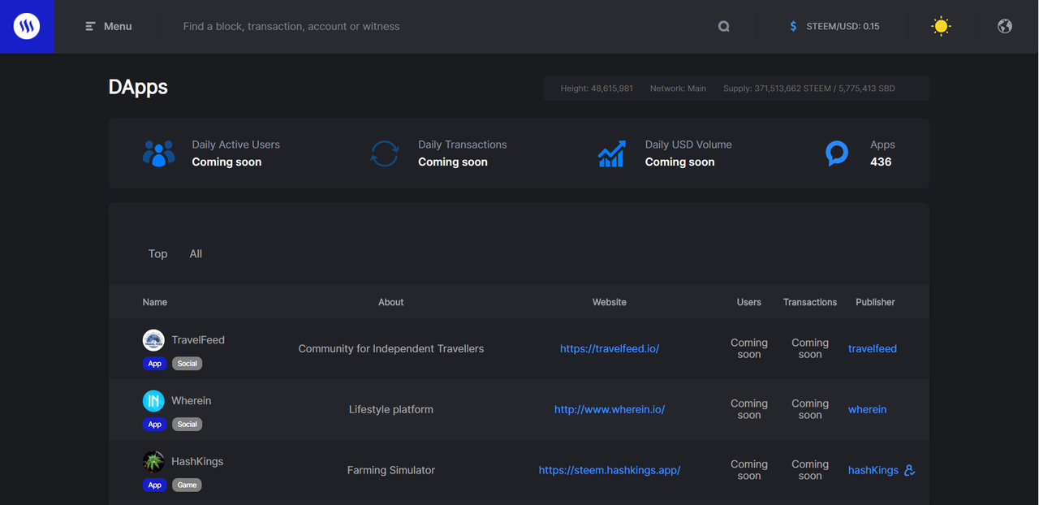
Task: Switch to the Top tab
Action: (x=157, y=254)
